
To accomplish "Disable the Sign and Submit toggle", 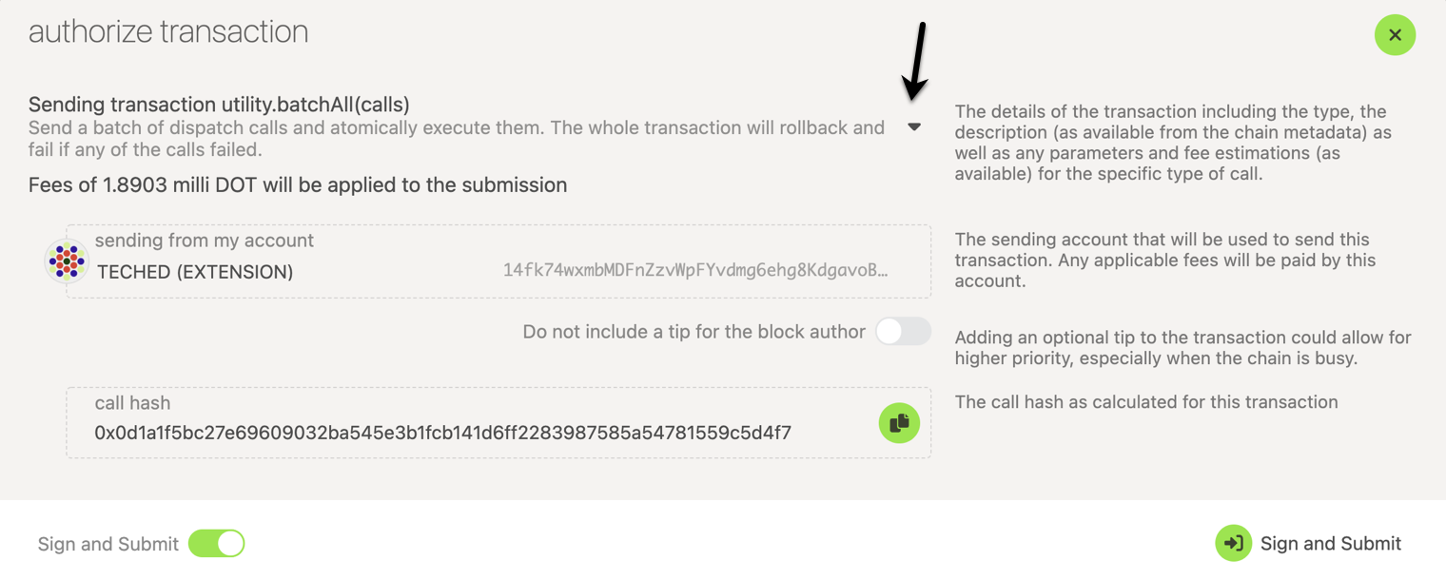I will pos(216,543).
